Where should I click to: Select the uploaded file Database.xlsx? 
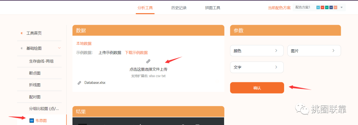click(x=95, y=83)
